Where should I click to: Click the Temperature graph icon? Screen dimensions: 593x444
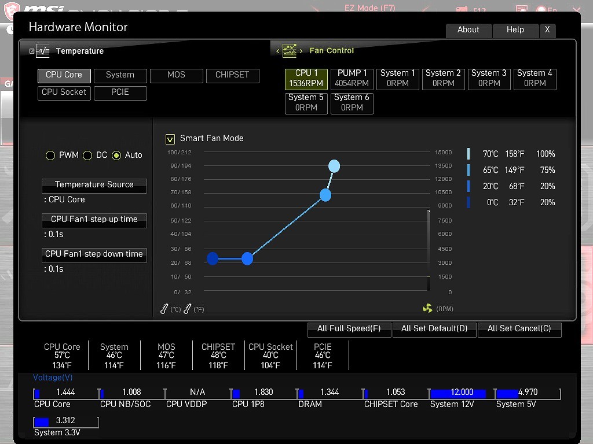(43, 51)
